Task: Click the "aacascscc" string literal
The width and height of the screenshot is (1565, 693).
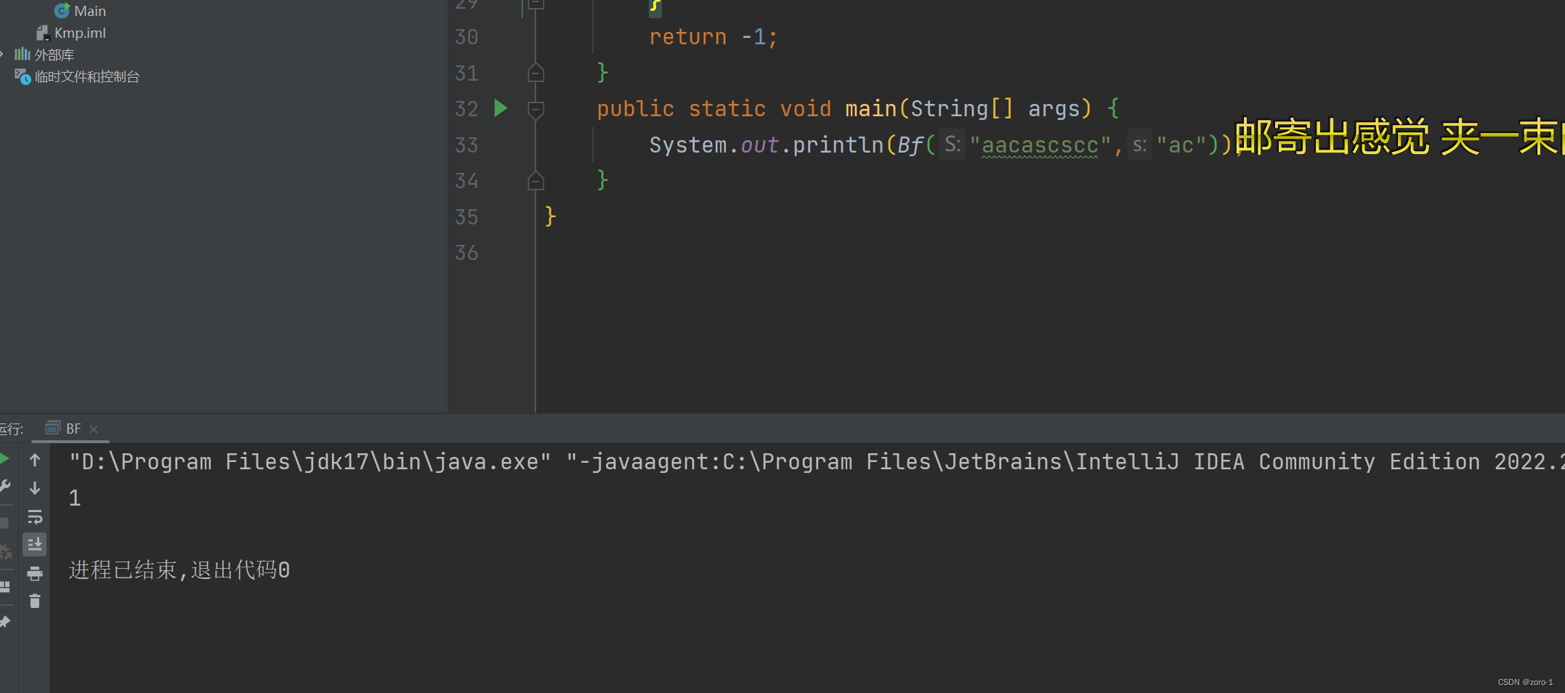Action: [x=1040, y=145]
